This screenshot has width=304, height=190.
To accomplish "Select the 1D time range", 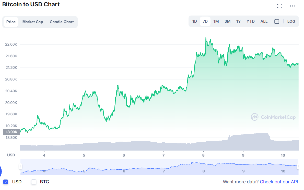I will 194,21.
